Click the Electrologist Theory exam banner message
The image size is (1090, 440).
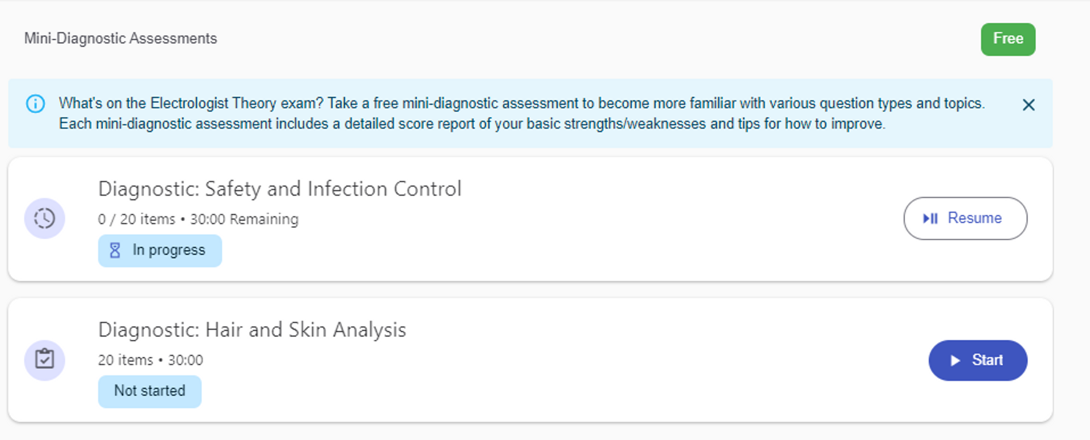(x=522, y=113)
